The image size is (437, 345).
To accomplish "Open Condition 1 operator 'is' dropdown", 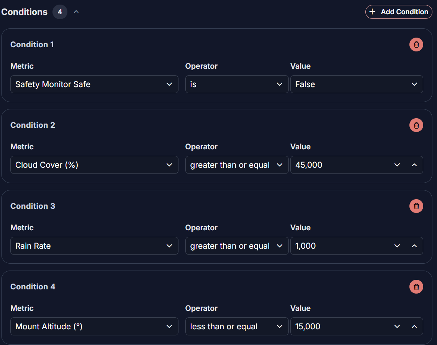I will pyautogui.click(x=237, y=84).
